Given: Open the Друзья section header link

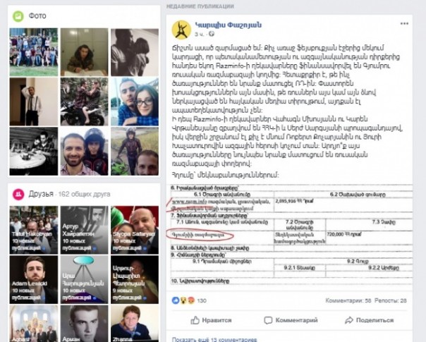Looking at the screenshot, I should coord(41,194).
